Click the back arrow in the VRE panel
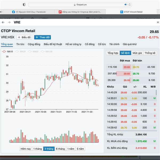Screen dimensions: 160x160 (3, 22)
